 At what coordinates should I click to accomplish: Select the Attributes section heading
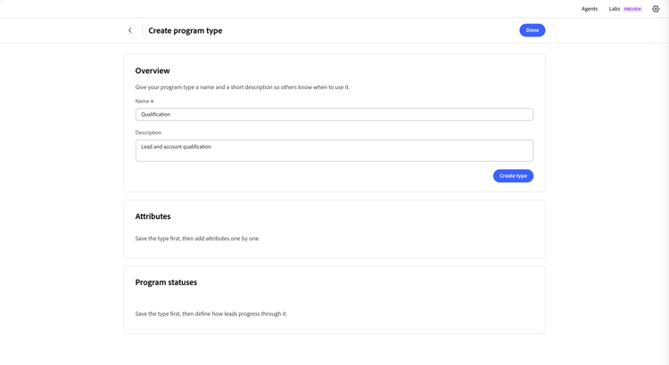pyautogui.click(x=153, y=216)
